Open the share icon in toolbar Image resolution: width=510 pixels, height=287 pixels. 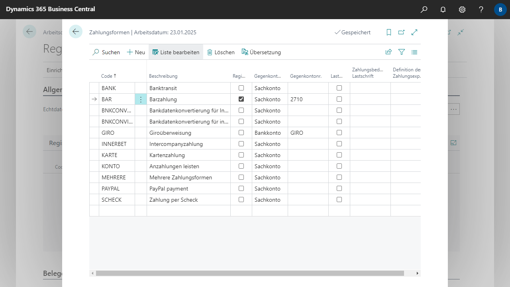point(388,52)
